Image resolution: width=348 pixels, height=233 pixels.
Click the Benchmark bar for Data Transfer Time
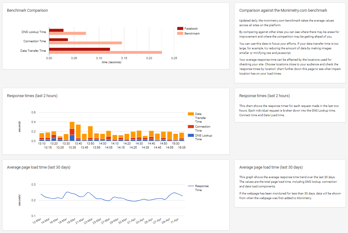coord(105,52)
